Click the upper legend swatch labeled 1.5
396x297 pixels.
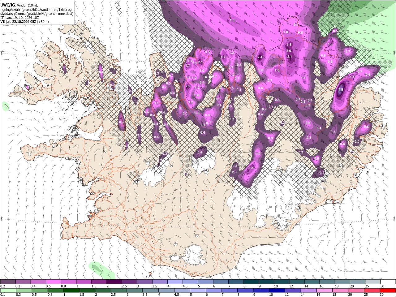point(99,282)
